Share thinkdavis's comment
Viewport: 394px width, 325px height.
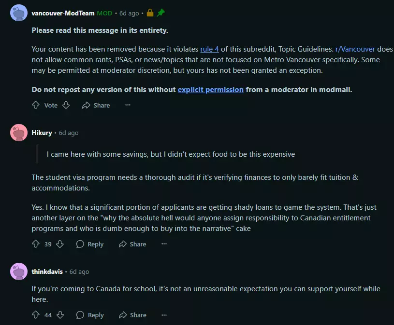(x=132, y=315)
